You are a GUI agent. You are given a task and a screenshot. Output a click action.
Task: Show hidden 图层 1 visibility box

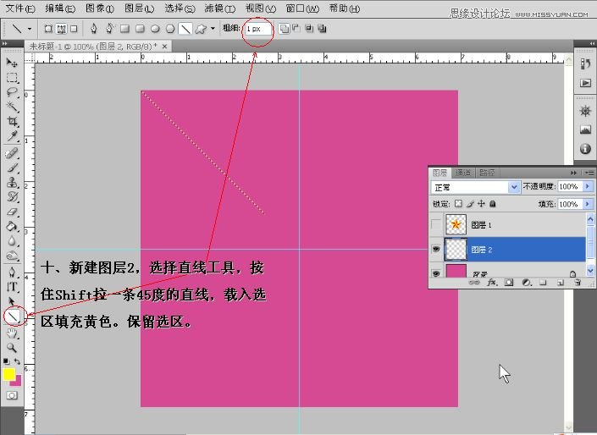tap(436, 224)
